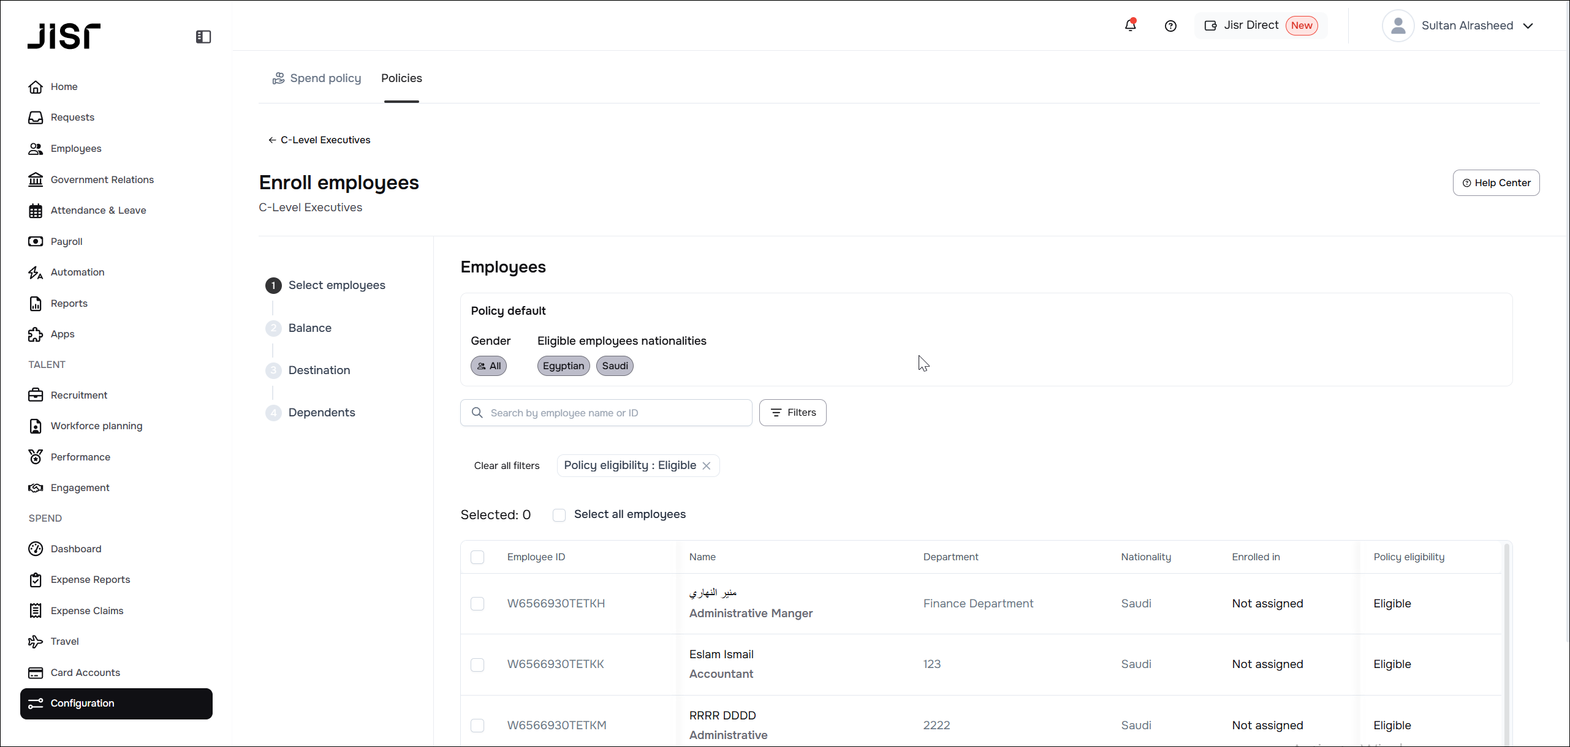Screen dimensions: 1570x747
Task: Toggle the table header select-all checkbox
Action: [477, 557]
